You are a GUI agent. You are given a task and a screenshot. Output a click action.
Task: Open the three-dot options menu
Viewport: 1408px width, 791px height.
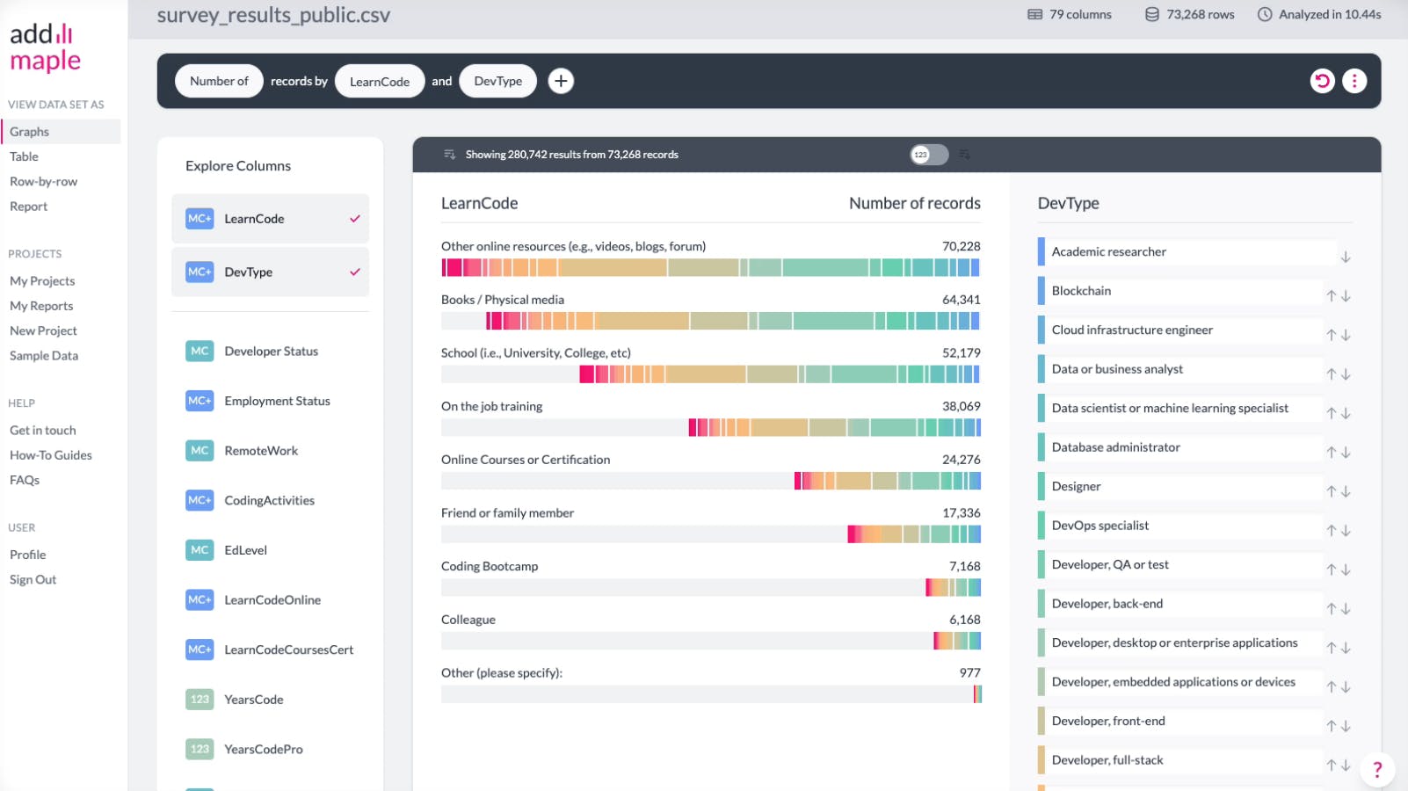pyautogui.click(x=1354, y=81)
